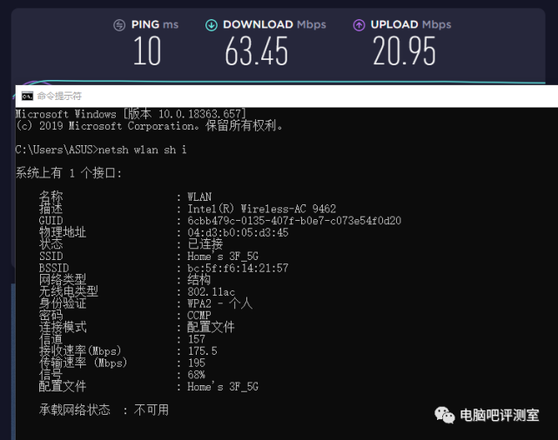Click the signal value 68%
Screen dimensions: 558x440
click(196, 375)
